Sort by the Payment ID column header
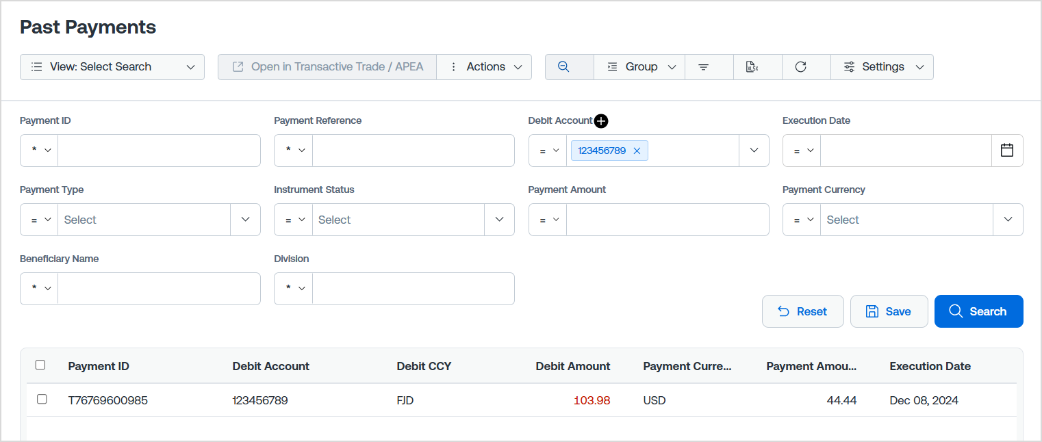The image size is (1042, 442). click(99, 366)
